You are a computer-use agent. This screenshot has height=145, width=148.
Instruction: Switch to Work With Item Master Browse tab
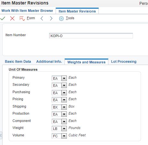coord(27,11)
